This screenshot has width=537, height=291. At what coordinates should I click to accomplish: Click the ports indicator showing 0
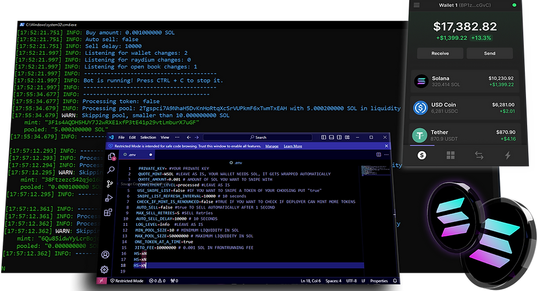coord(175,281)
